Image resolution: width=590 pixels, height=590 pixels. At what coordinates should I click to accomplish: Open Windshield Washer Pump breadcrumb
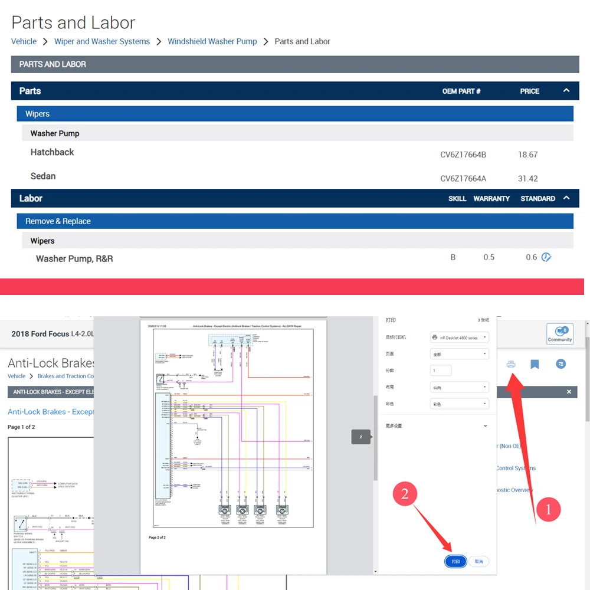click(212, 41)
